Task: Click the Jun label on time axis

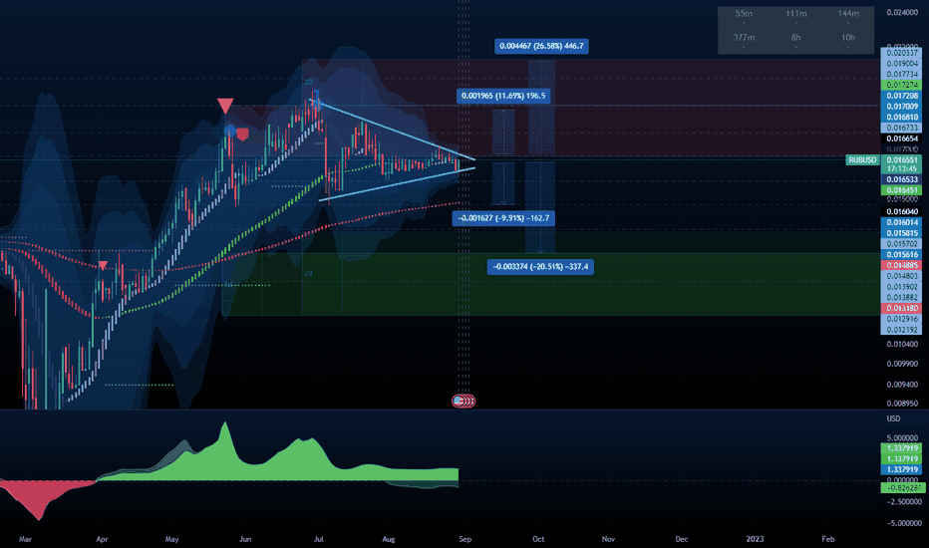Action: [x=244, y=539]
